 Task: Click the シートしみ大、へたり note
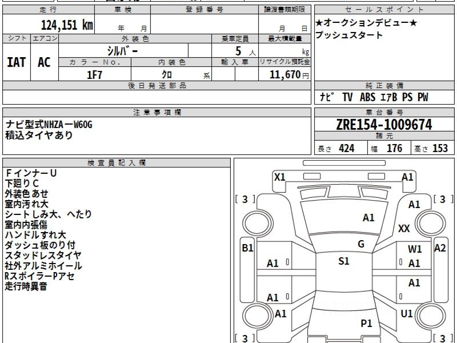pos(49,215)
